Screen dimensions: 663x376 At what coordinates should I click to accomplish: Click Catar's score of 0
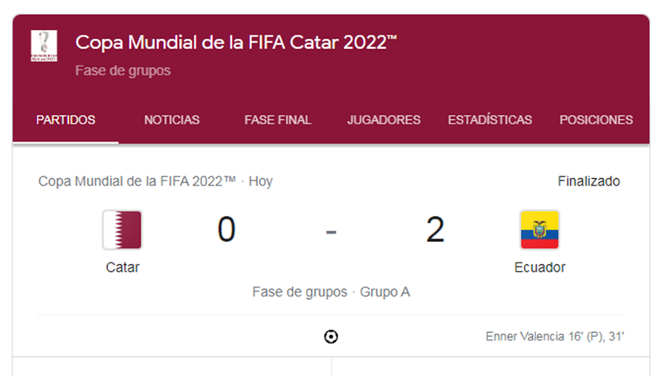[226, 229]
